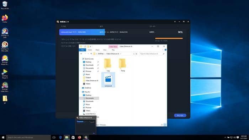Open the Explorer Home ribbon tab
Screen dimensions: 249x140
tap(90, 50)
